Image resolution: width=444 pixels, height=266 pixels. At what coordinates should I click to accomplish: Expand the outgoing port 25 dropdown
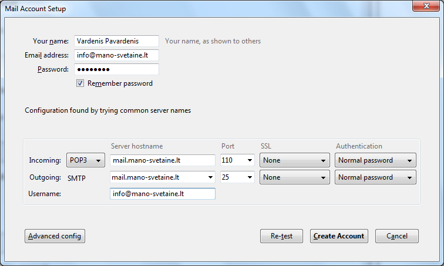pos(251,177)
